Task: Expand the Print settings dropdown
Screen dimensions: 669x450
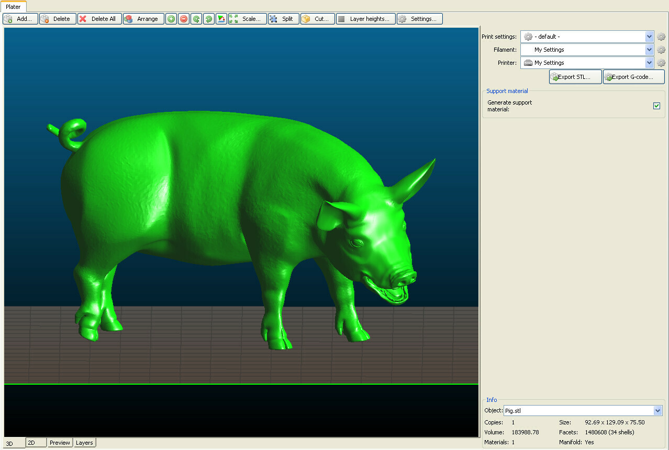Action: (649, 37)
